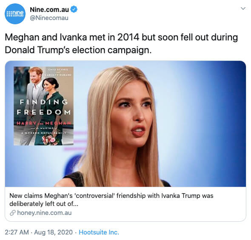Click the author names atop the book cover
Viewport: 251px width, 240px height.
point(58,72)
